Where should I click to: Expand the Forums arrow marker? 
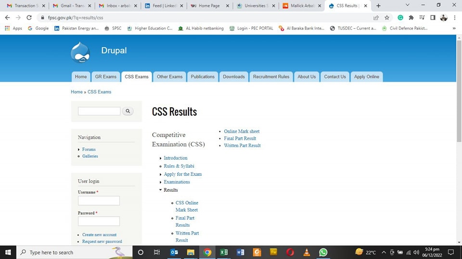pyautogui.click(x=78, y=149)
